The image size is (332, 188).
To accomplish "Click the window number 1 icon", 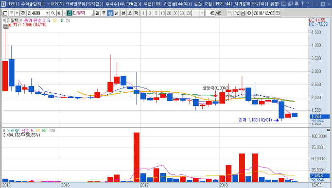I will [x=3, y=4].
